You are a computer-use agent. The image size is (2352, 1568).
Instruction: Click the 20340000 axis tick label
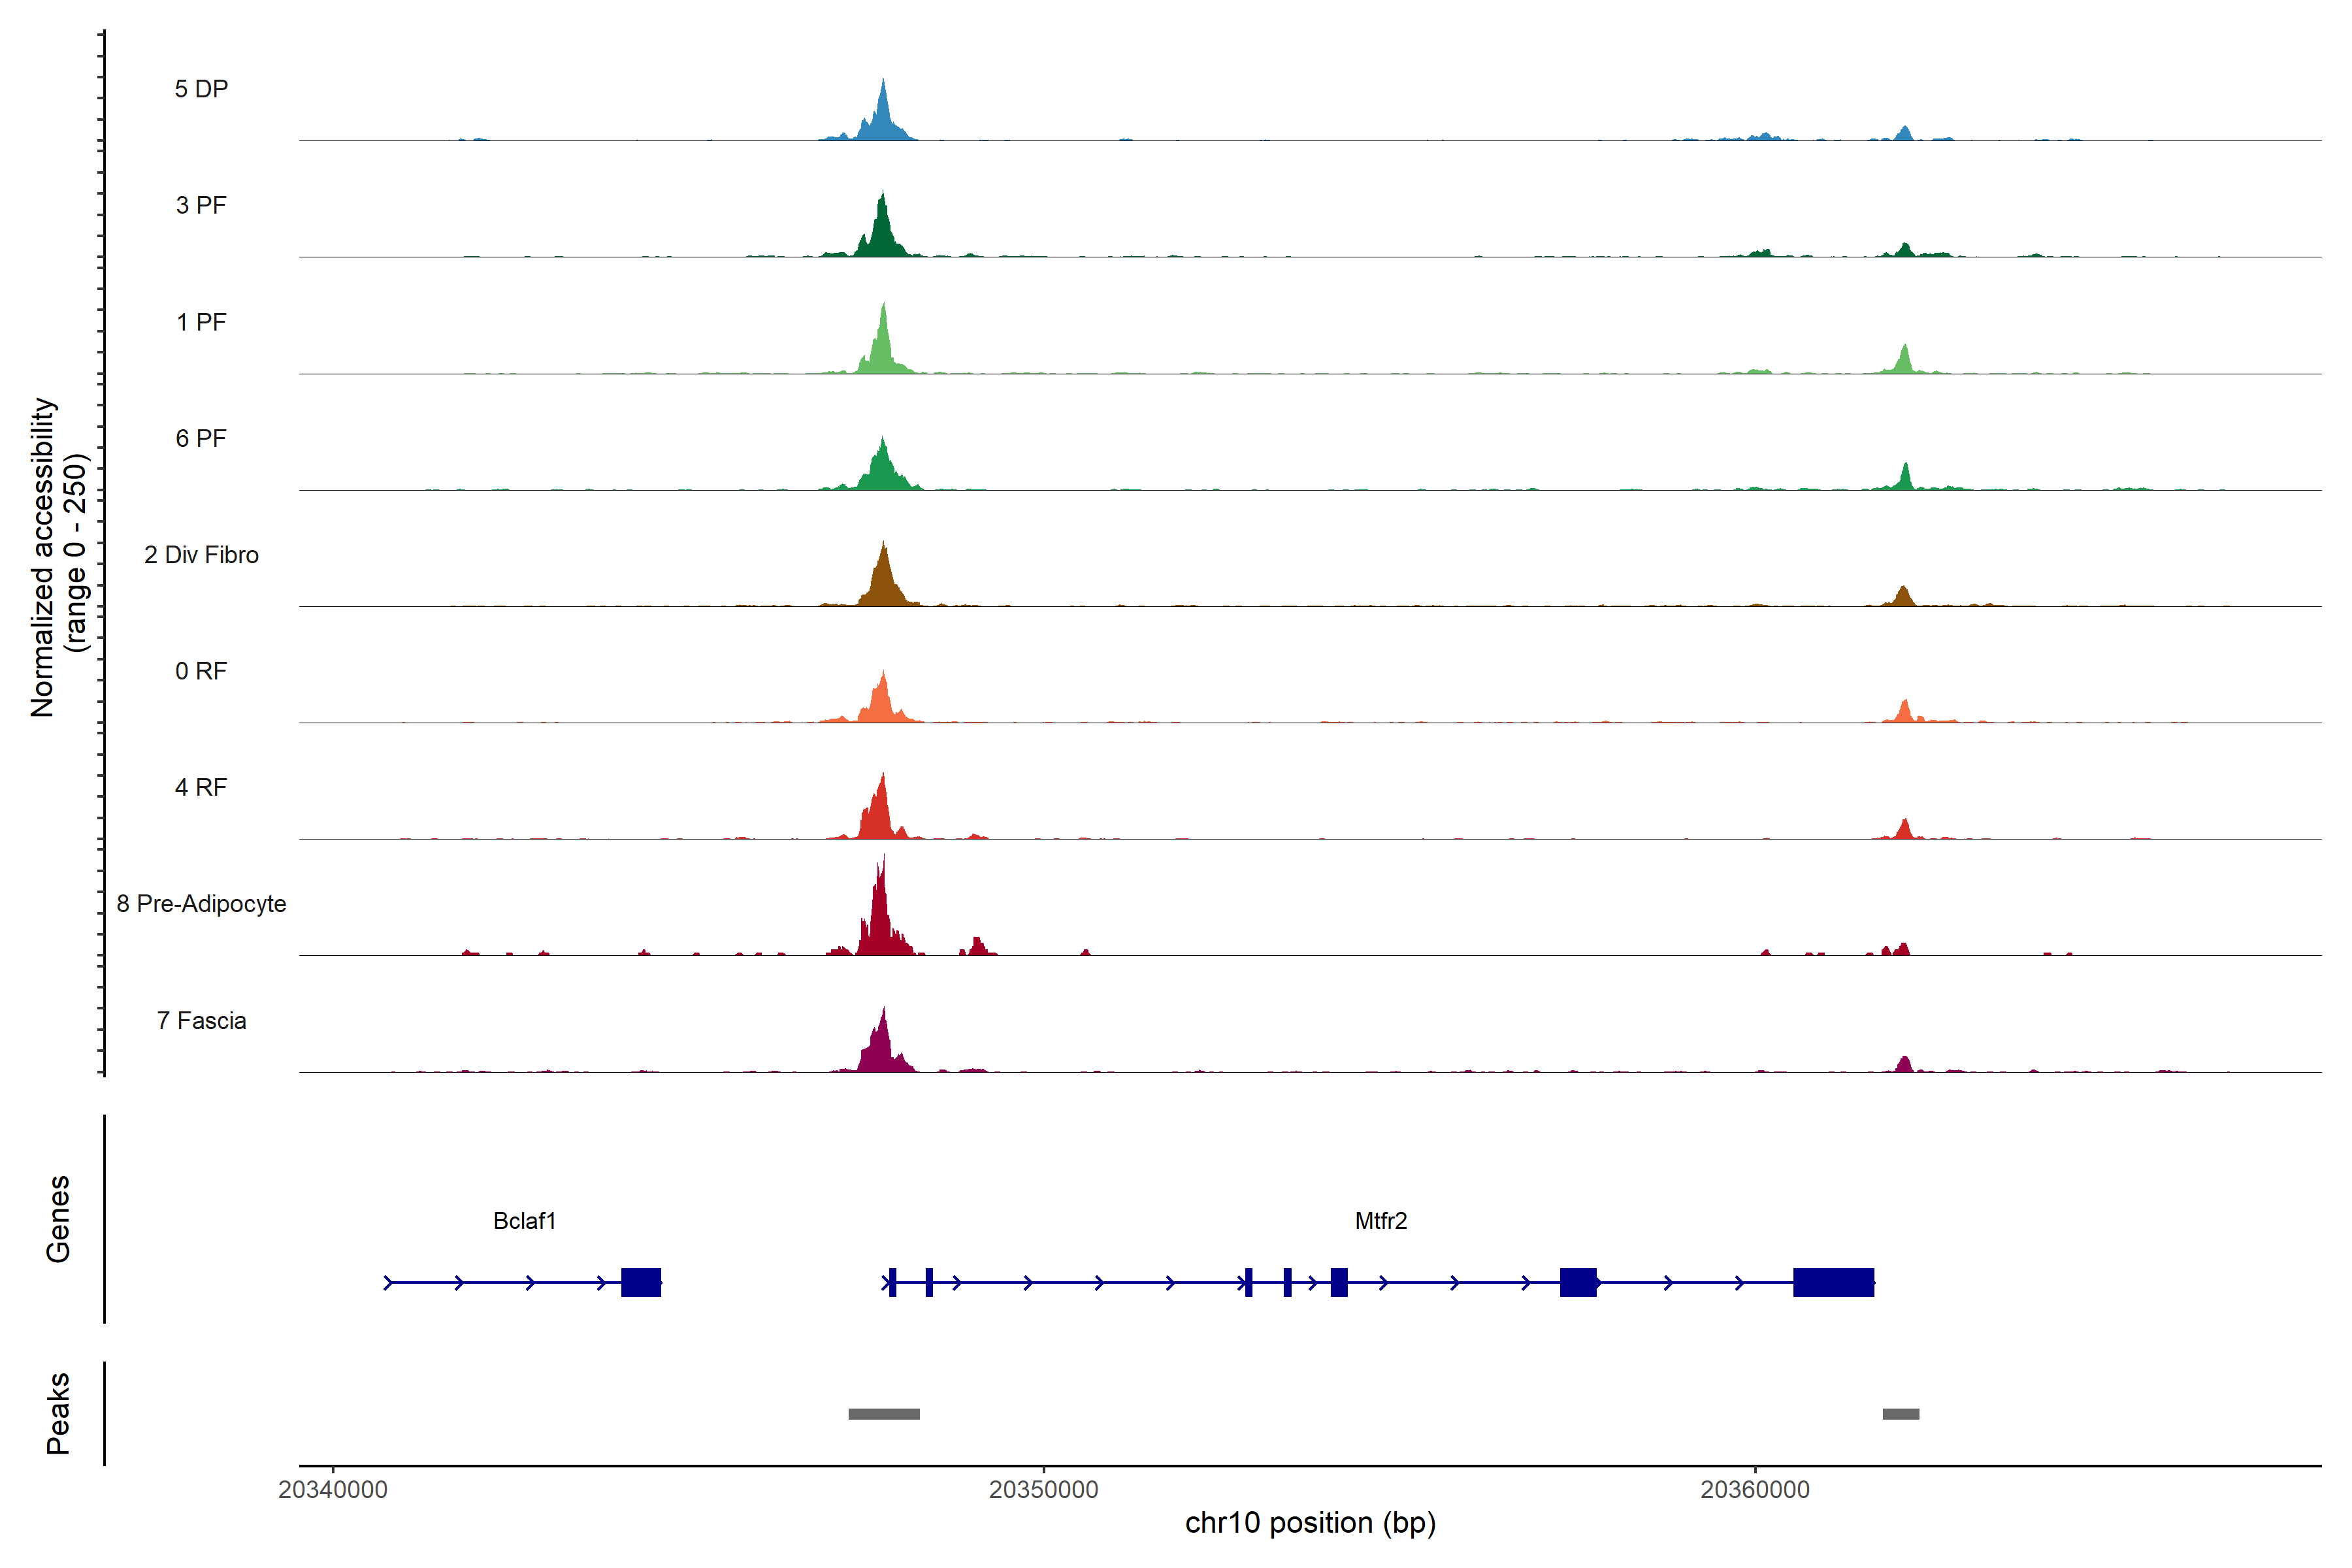pyautogui.click(x=332, y=1490)
